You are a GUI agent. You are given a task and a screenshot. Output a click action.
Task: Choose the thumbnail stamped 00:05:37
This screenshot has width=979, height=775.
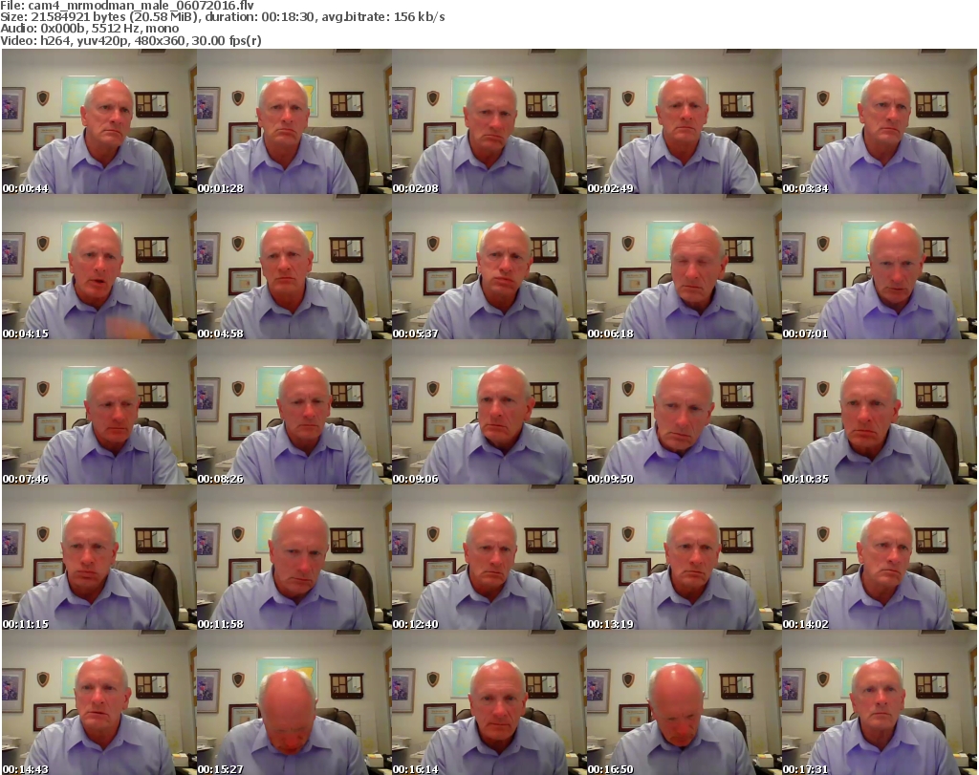coord(489,267)
